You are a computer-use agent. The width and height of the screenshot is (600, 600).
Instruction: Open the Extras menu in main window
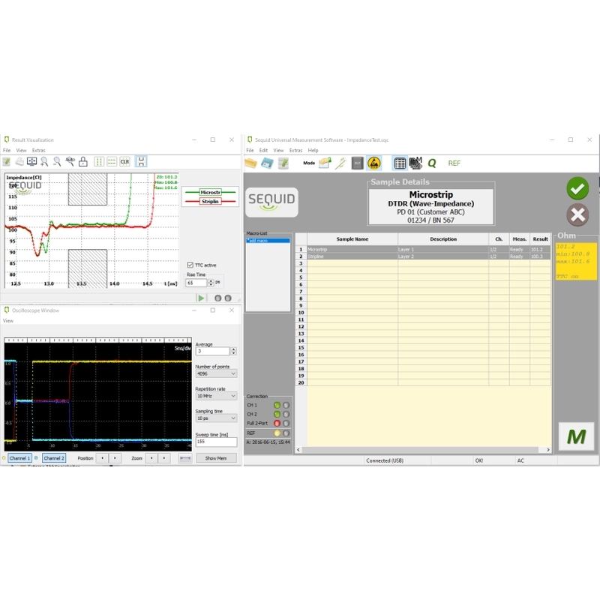tap(295, 151)
